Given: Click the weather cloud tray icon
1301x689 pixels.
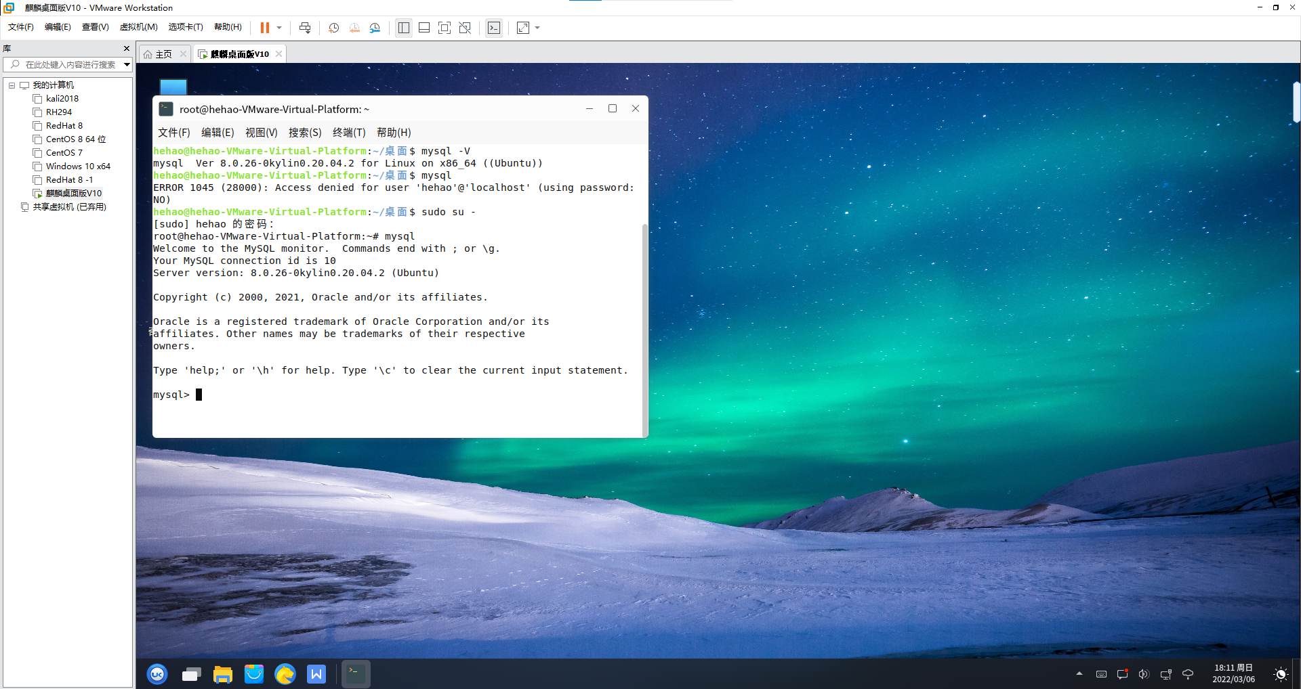Looking at the screenshot, I should [x=1187, y=674].
